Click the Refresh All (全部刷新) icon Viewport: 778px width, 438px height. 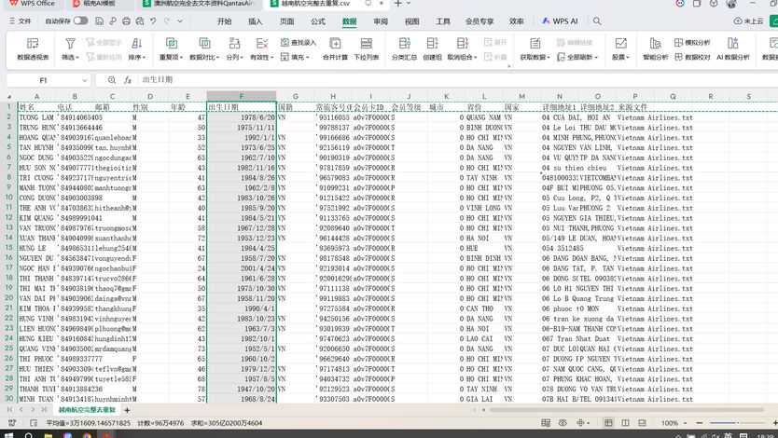tap(562, 57)
